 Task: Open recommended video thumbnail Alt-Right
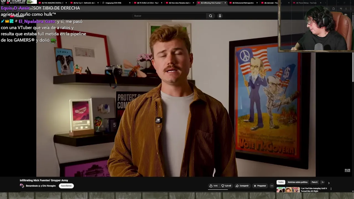coord(288,190)
